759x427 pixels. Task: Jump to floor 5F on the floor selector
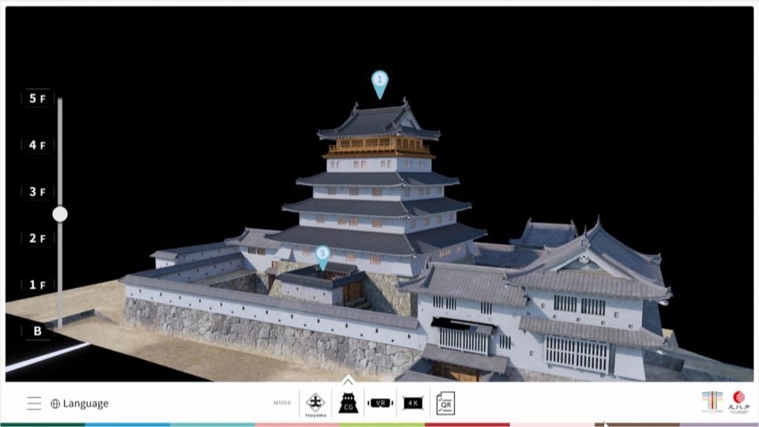coord(37,99)
